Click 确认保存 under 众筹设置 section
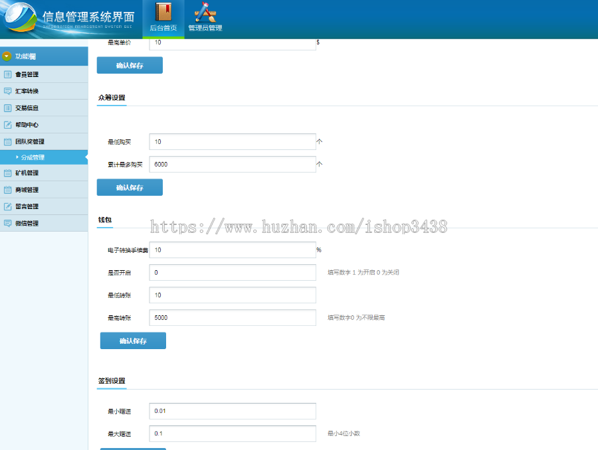The image size is (598, 450). tap(130, 188)
